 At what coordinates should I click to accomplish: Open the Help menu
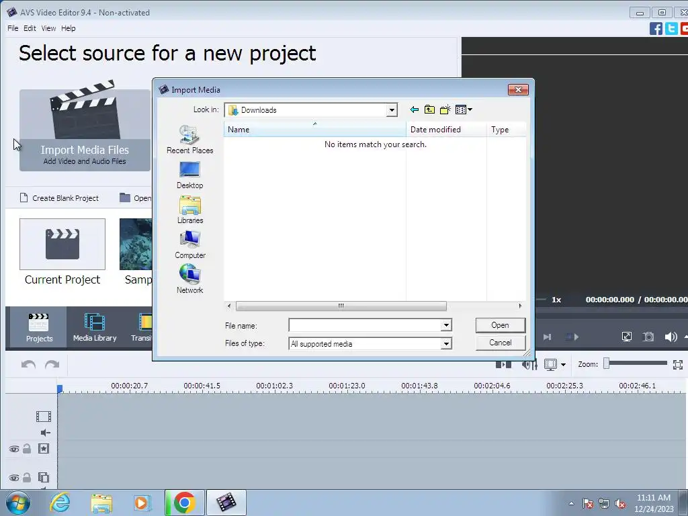coord(68,28)
